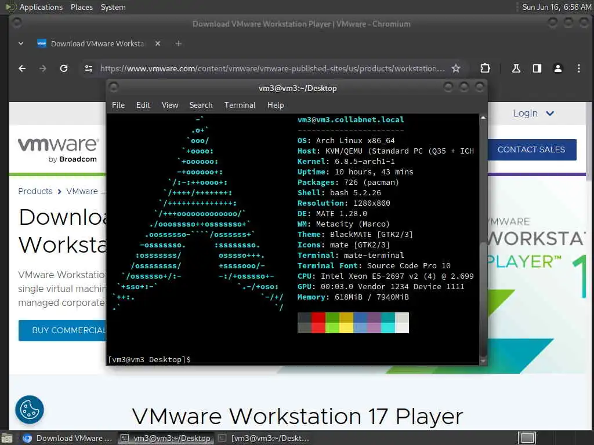
Task: Click the terminal prompt line [vm3@vm3 Desktop]$
Action: [x=149, y=359]
